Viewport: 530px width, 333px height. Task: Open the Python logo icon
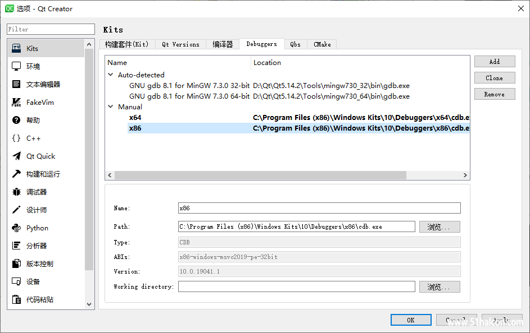click(16, 228)
